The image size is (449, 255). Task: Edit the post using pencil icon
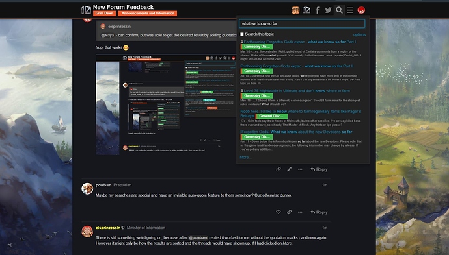[x=289, y=169]
